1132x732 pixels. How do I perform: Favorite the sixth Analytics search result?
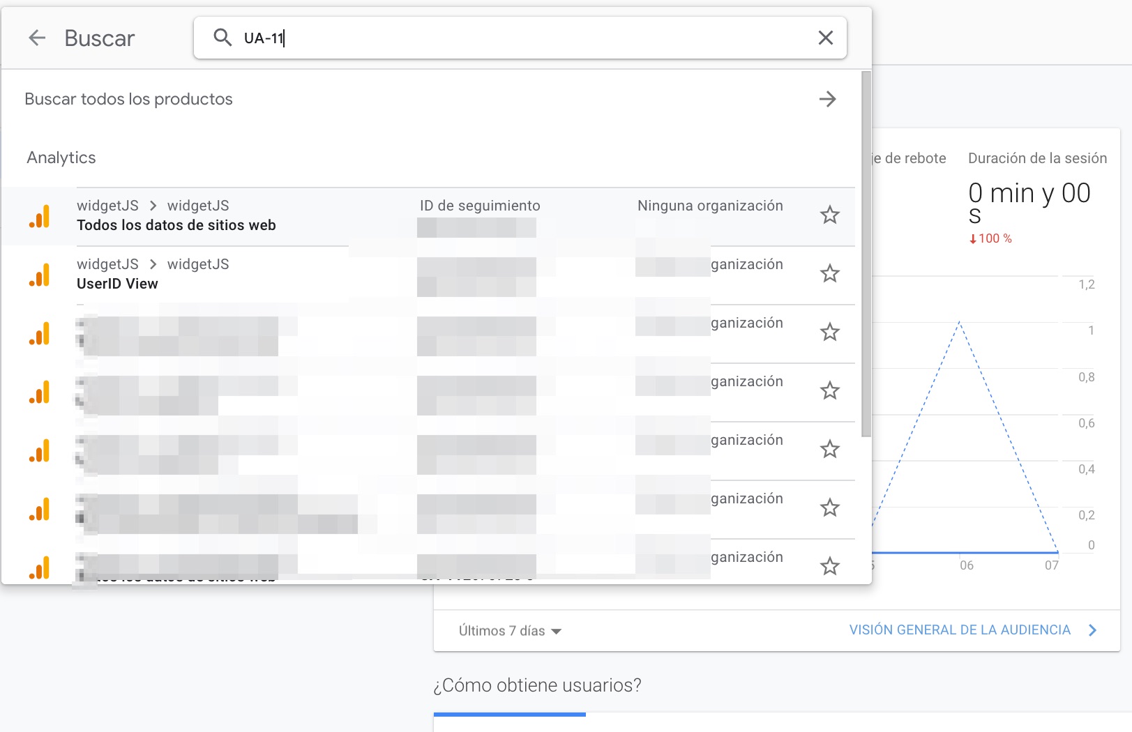click(830, 508)
